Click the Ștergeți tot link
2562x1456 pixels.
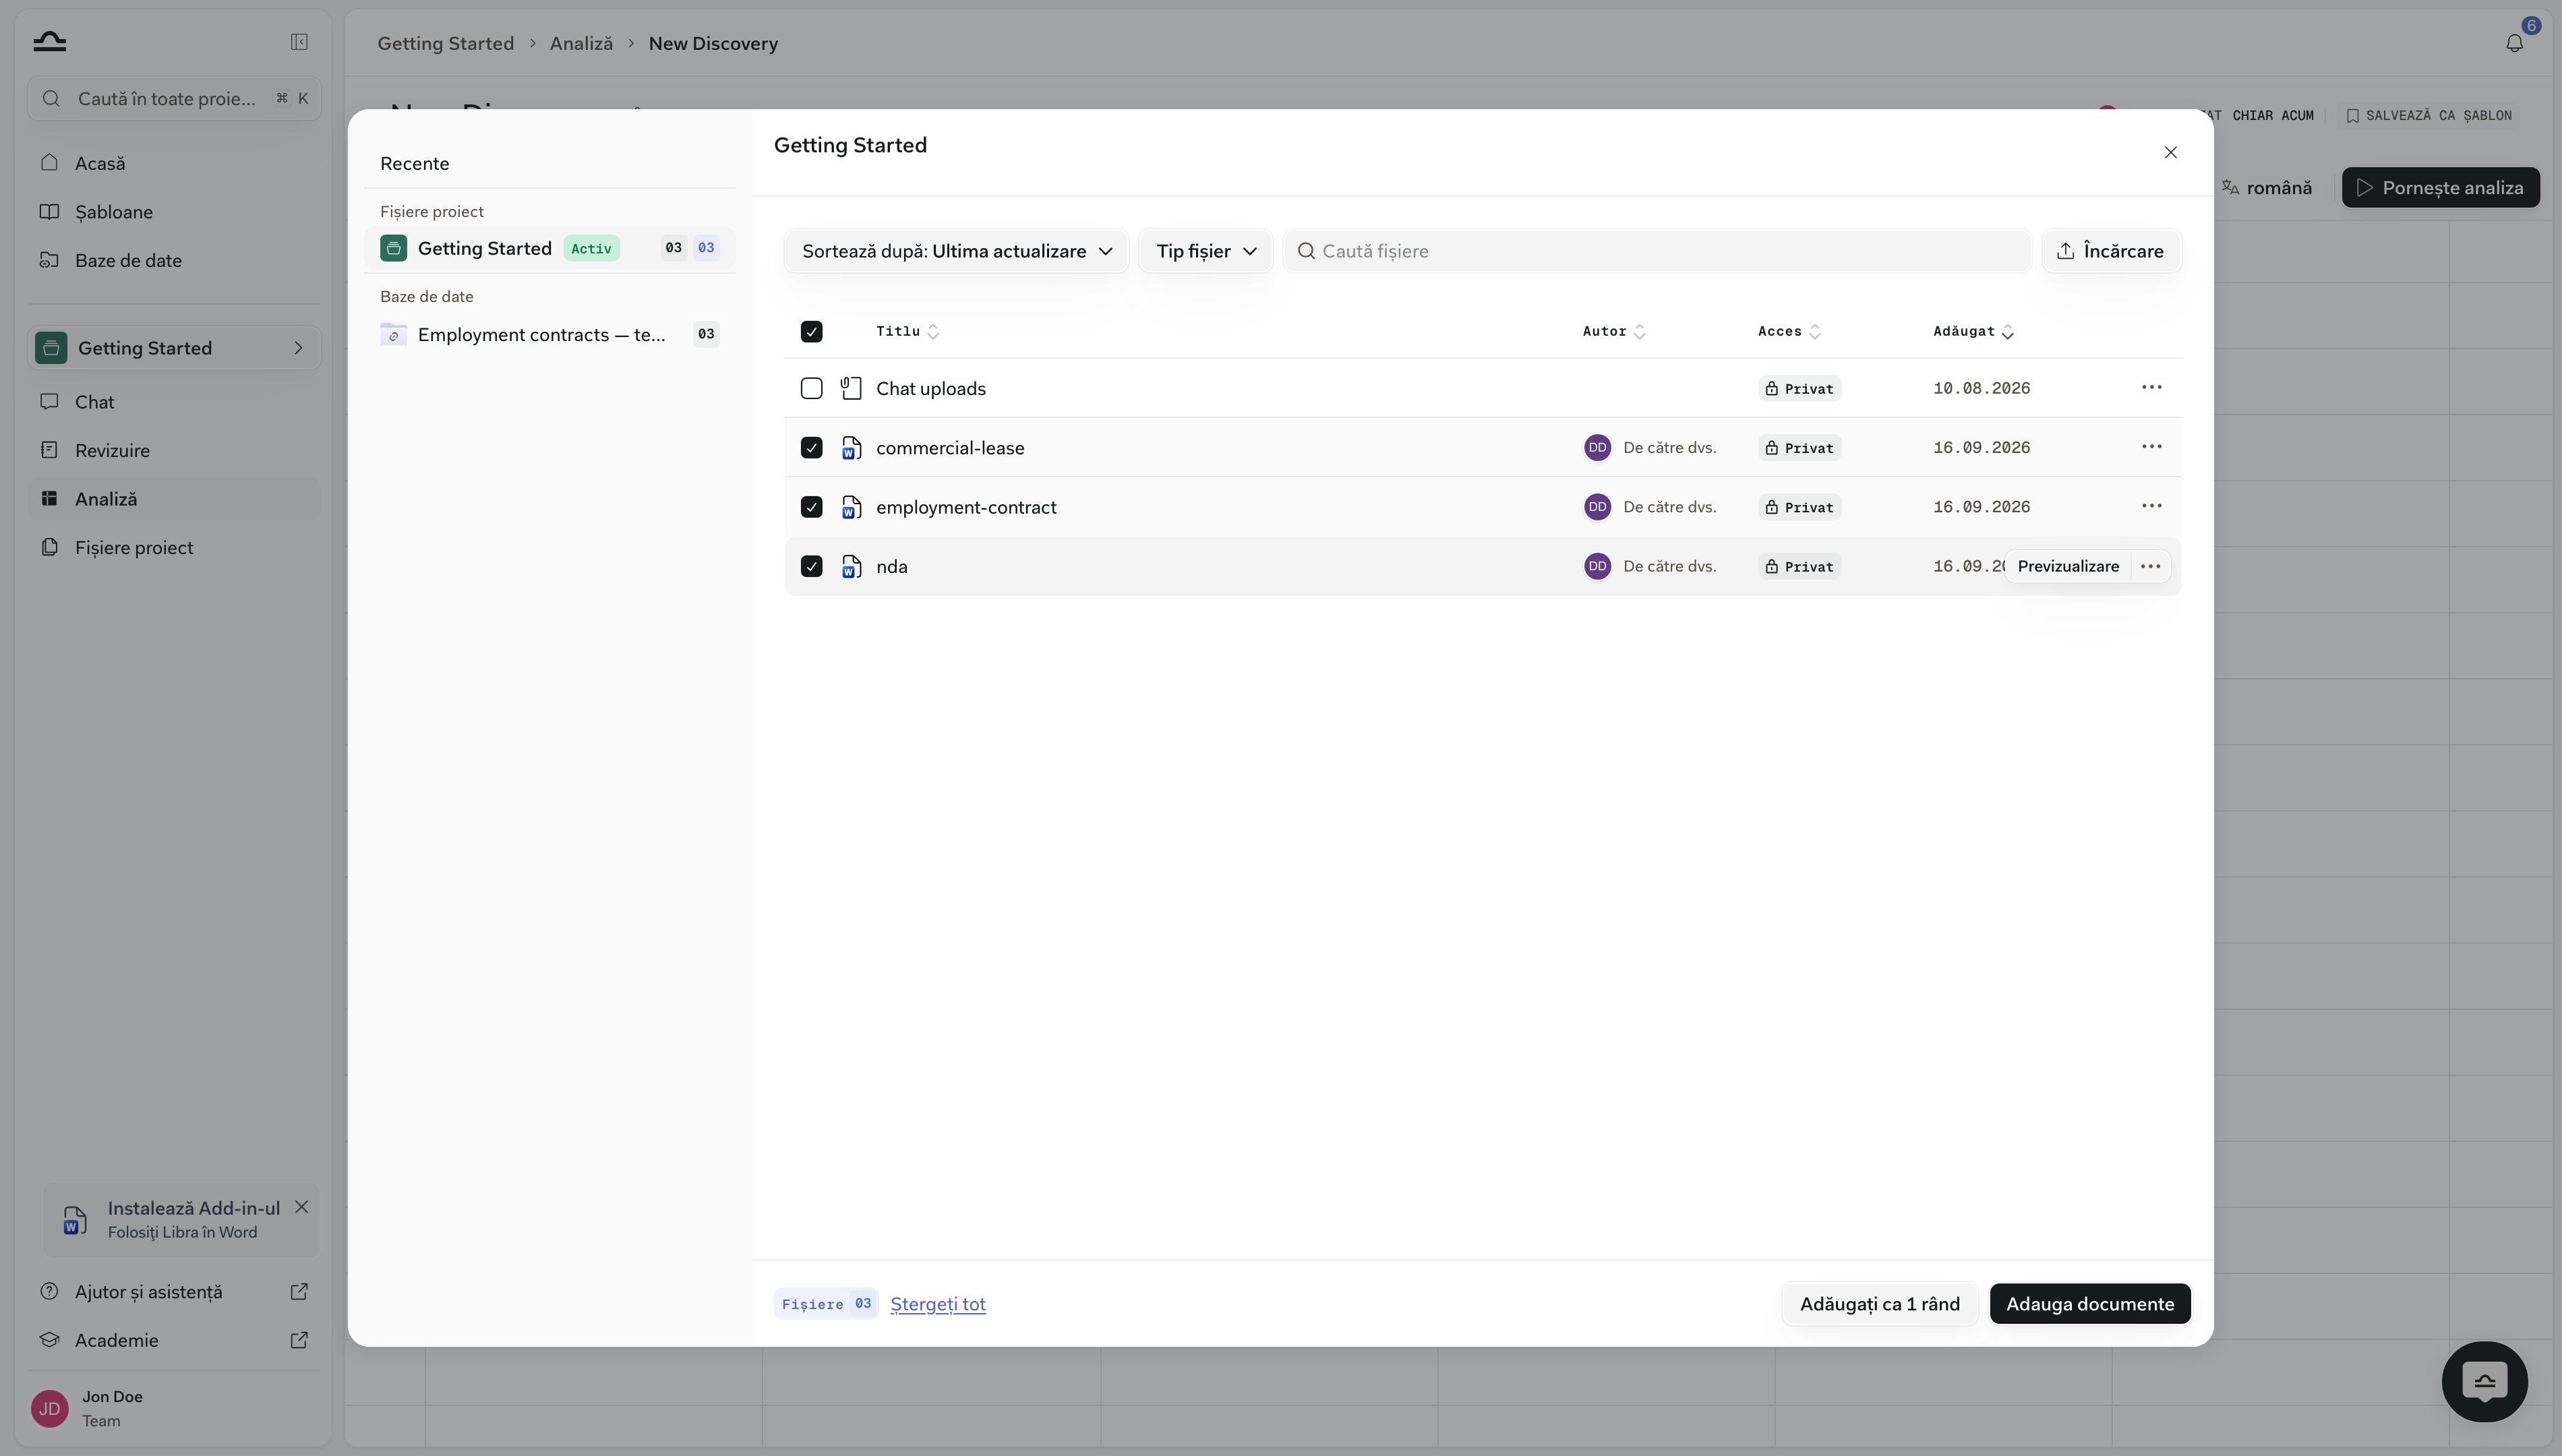click(937, 1304)
